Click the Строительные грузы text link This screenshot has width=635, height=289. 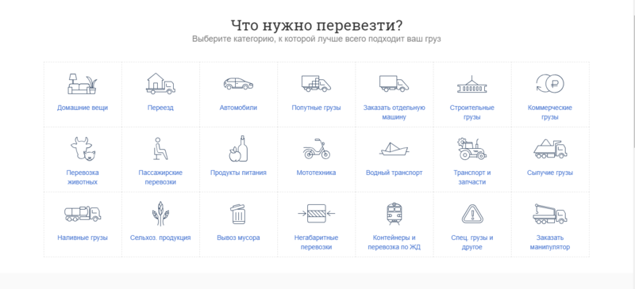point(471,112)
